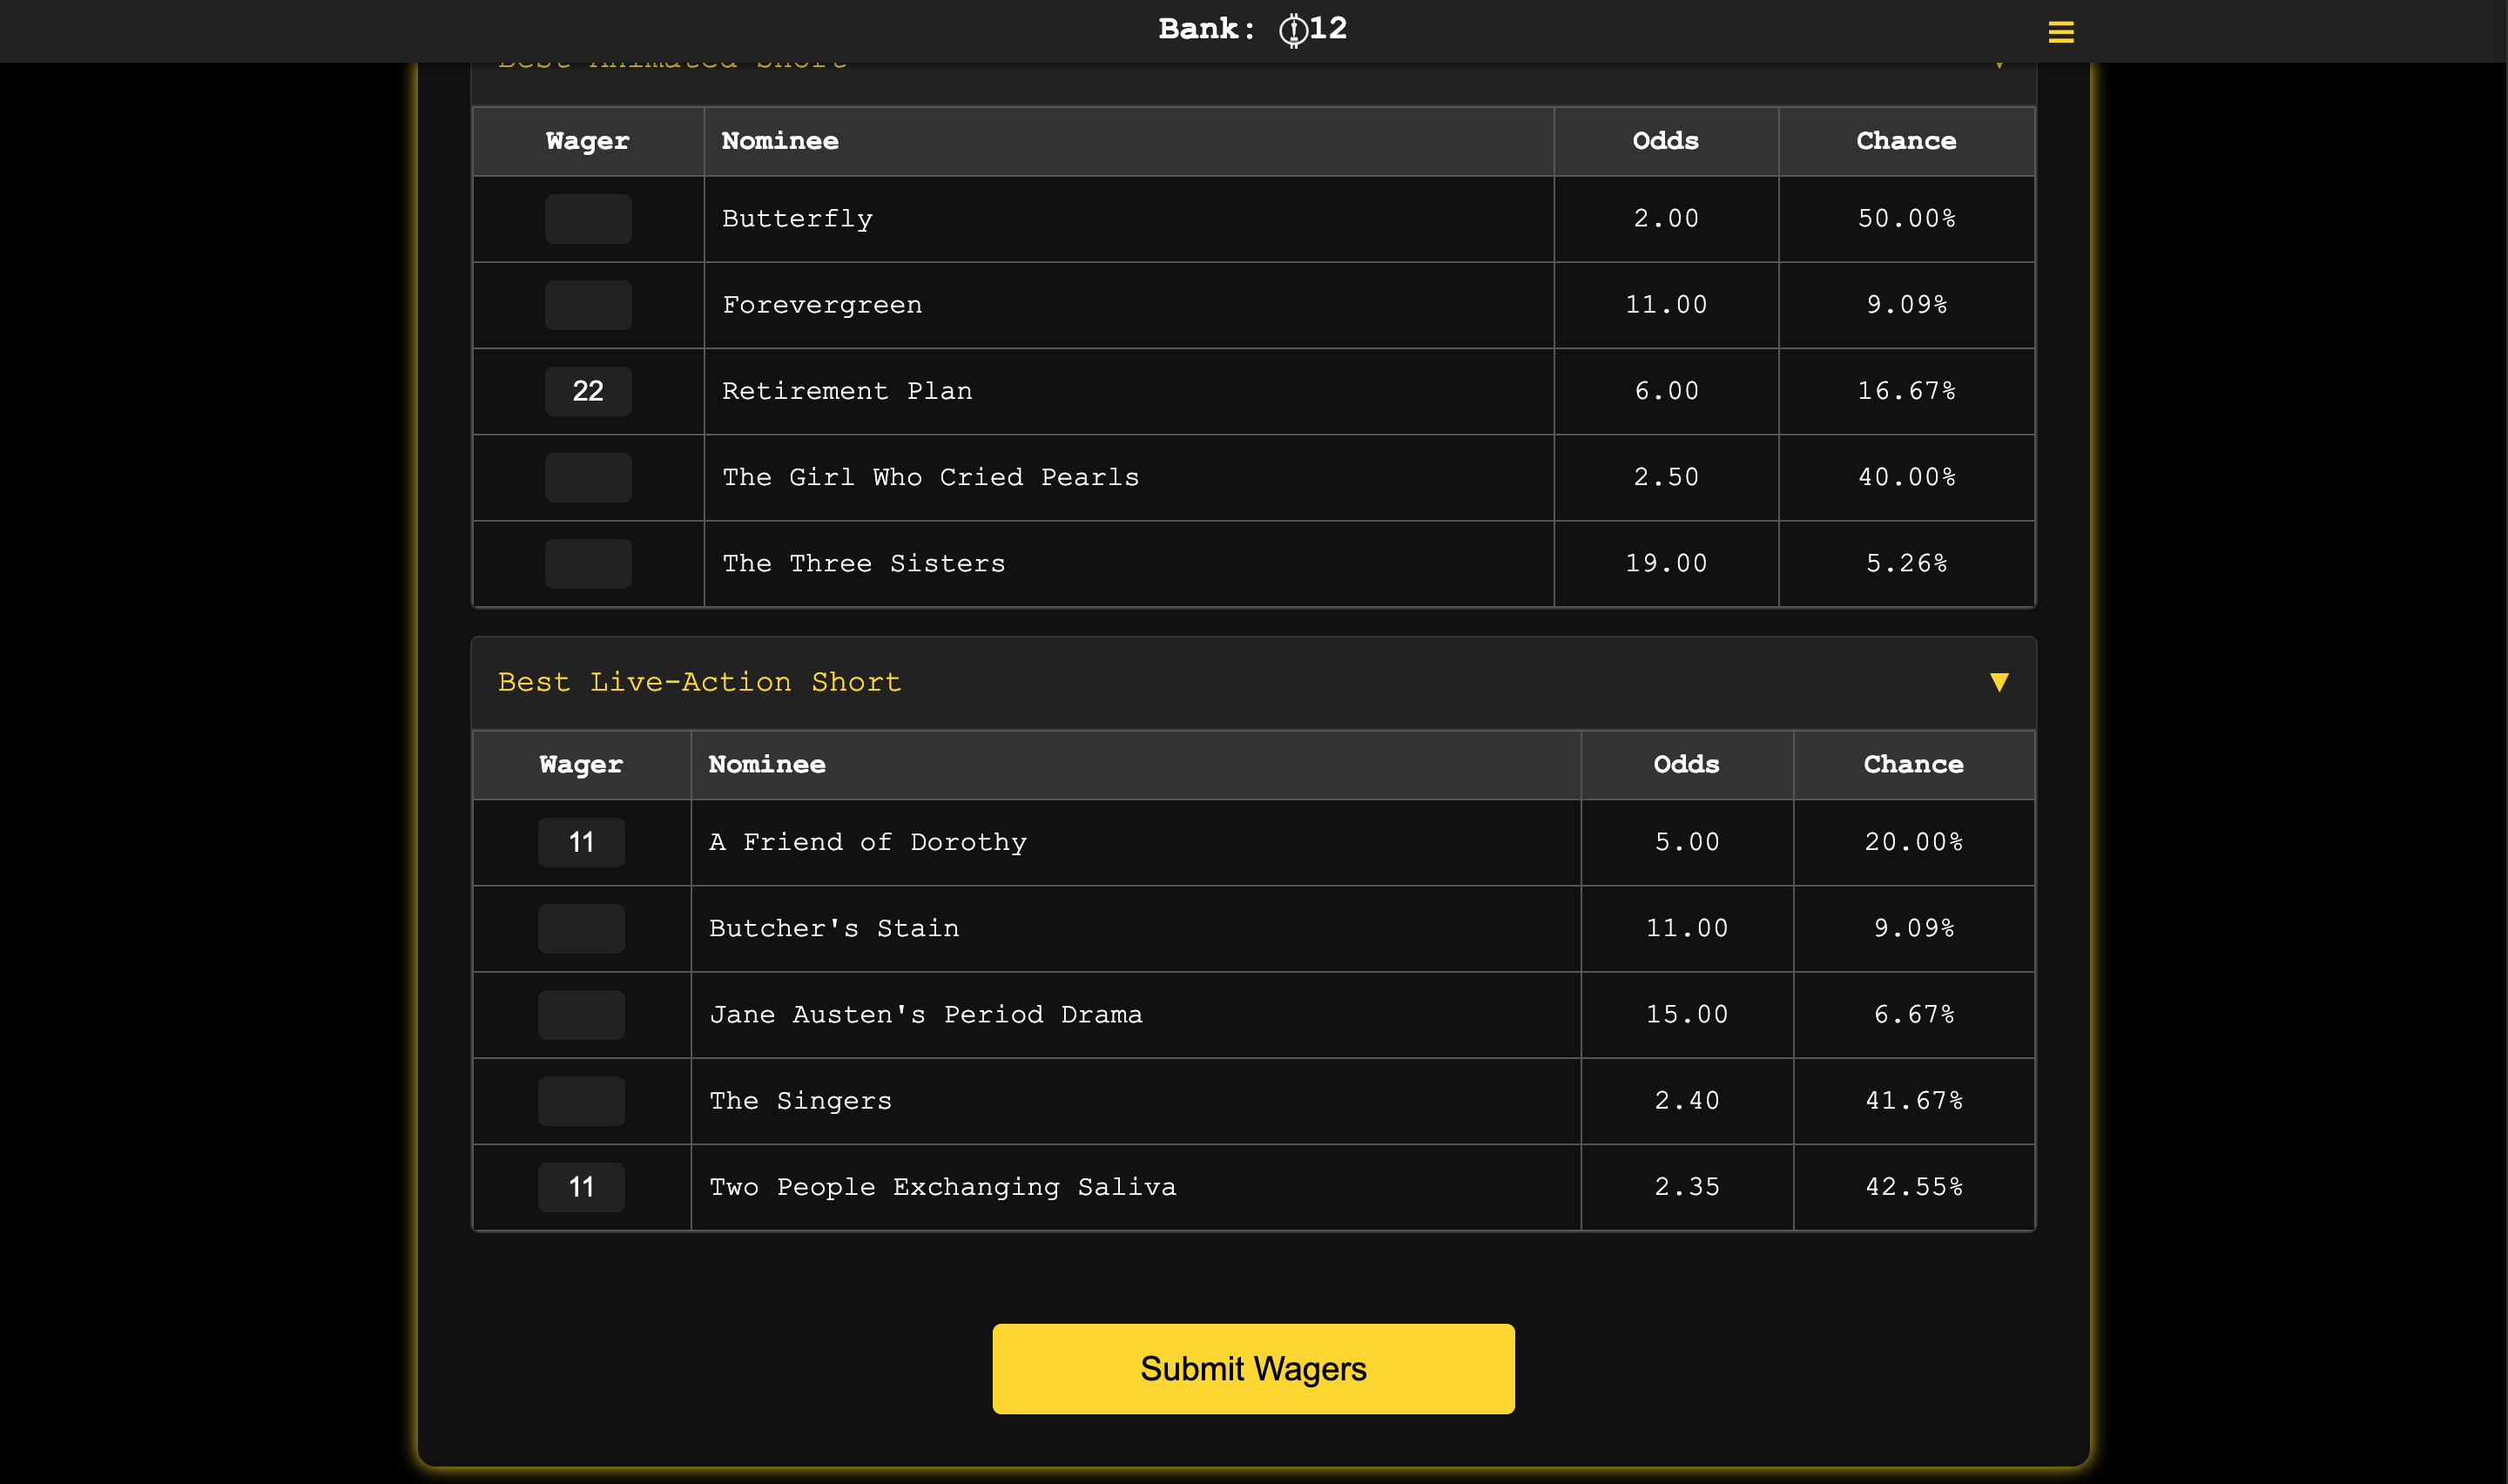Edit the A Friend of Dorothy wager
Screen dimensions: 2508x1484
pyautogui.click(x=581, y=842)
